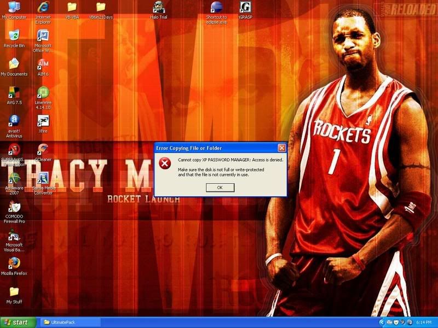
Task: Select the Recycle Bin icon
Action: [x=14, y=39]
